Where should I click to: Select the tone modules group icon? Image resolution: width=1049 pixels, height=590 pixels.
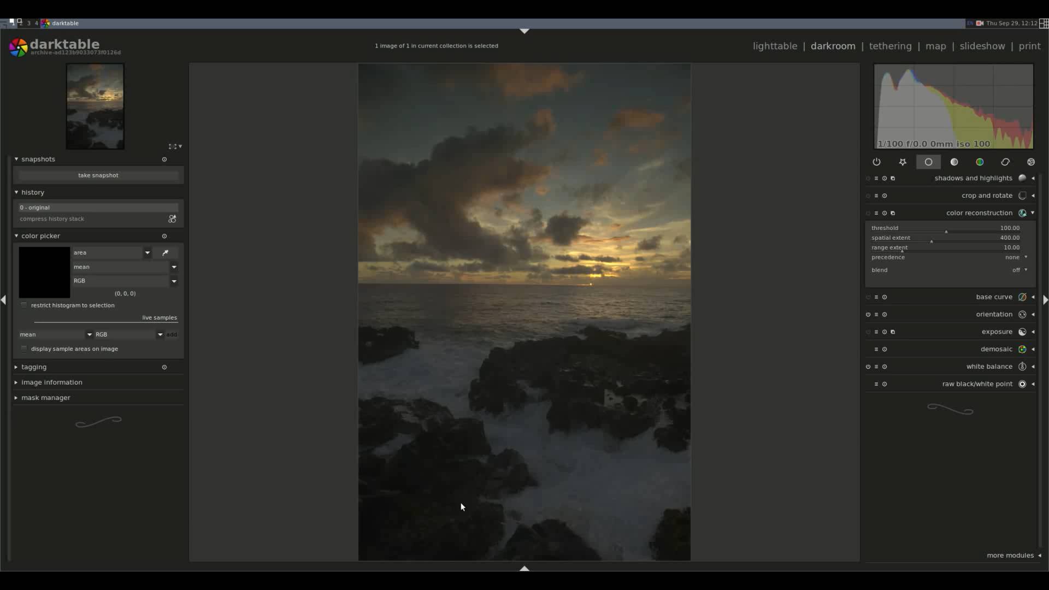coord(954,162)
